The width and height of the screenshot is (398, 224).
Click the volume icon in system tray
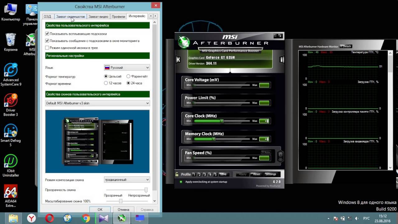(x=357, y=218)
